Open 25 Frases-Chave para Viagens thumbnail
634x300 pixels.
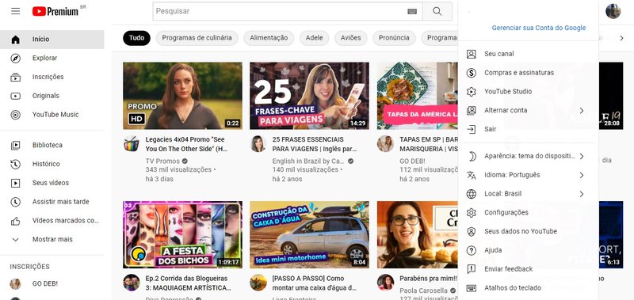click(x=309, y=96)
